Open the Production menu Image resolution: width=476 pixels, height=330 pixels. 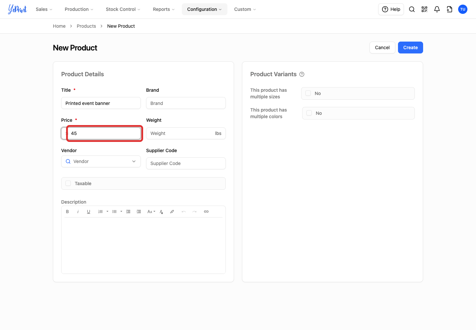(x=79, y=9)
